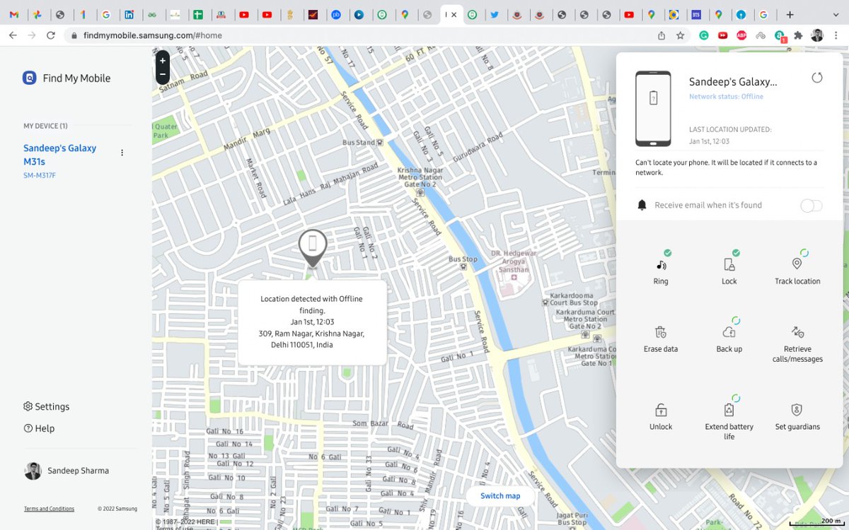
Task: Toggle Receive email when it's found
Action: (812, 206)
